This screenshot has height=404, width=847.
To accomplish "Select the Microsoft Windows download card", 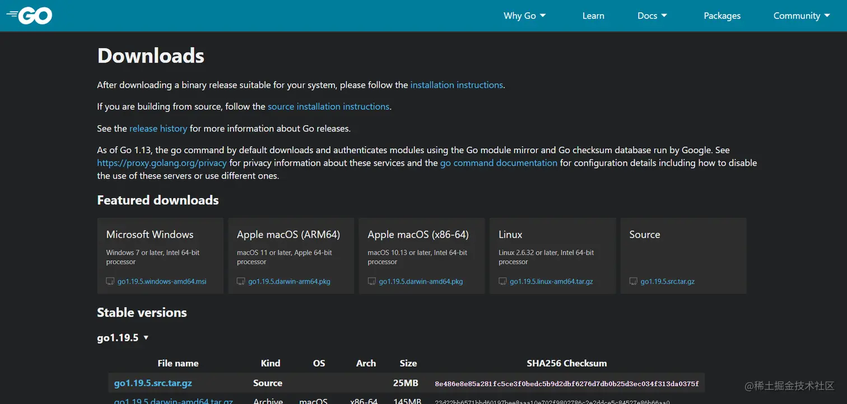I will point(160,256).
